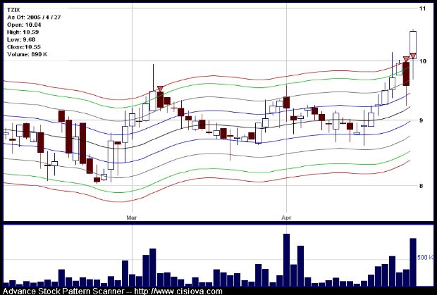Click the TZIX ticker symbol label

(13, 10)
